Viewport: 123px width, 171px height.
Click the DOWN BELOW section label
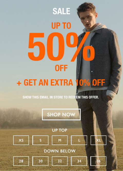tap(60, 151)
